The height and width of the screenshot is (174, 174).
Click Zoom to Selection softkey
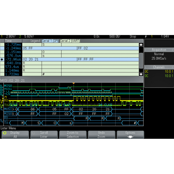(73, 135)
